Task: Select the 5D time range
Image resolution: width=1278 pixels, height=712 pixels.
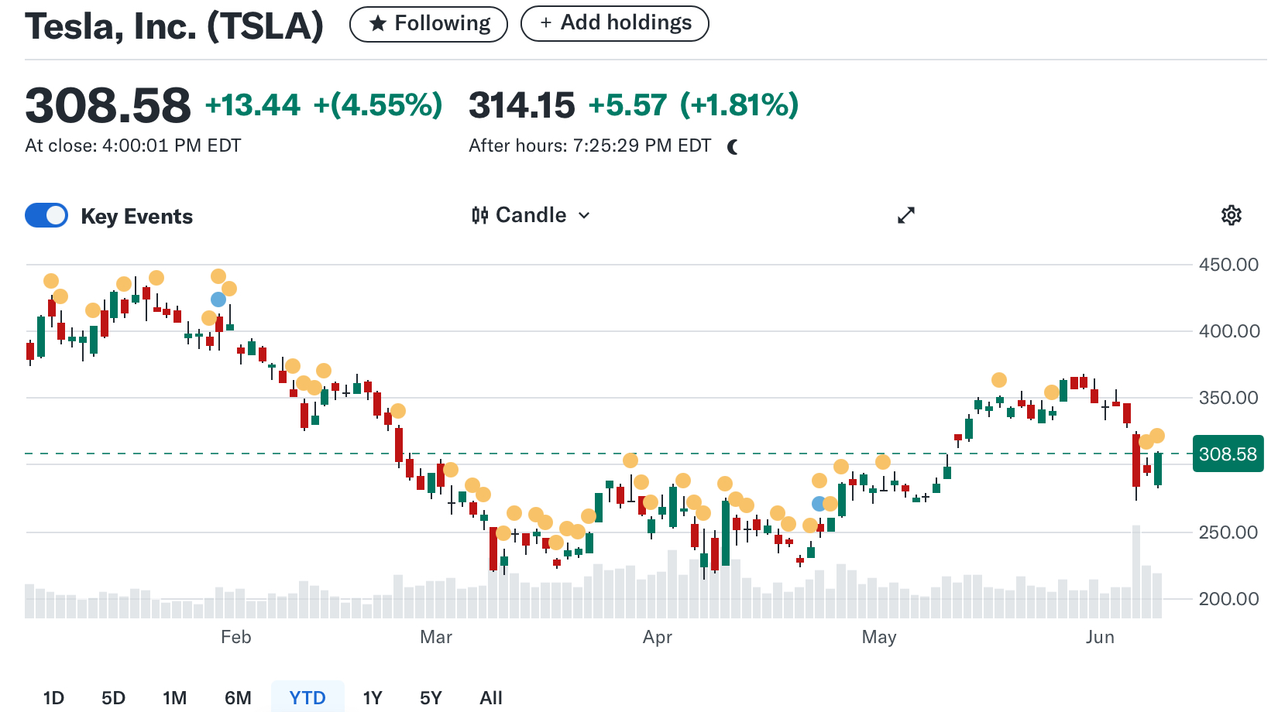Action: click(113, 698)
